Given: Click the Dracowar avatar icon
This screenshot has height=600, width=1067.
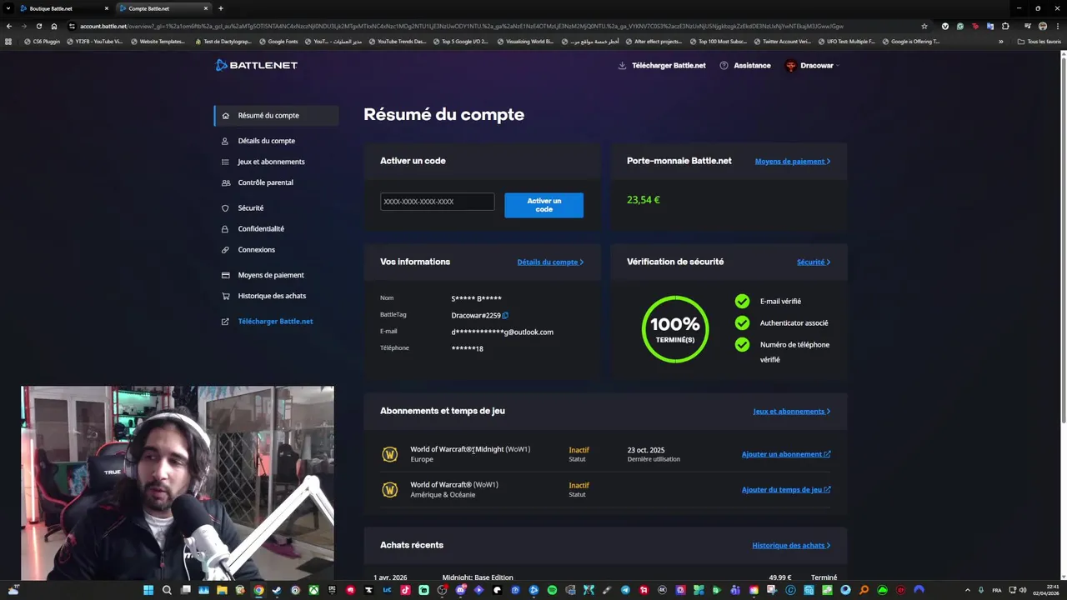Looking at the screenshot, I should pyautogui.click(x=791, y=65).
